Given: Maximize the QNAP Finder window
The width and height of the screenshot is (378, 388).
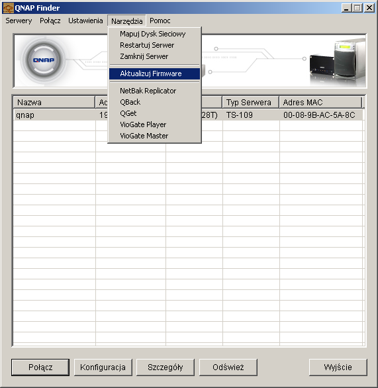Looking at the screenshot, I should (357, 8).
